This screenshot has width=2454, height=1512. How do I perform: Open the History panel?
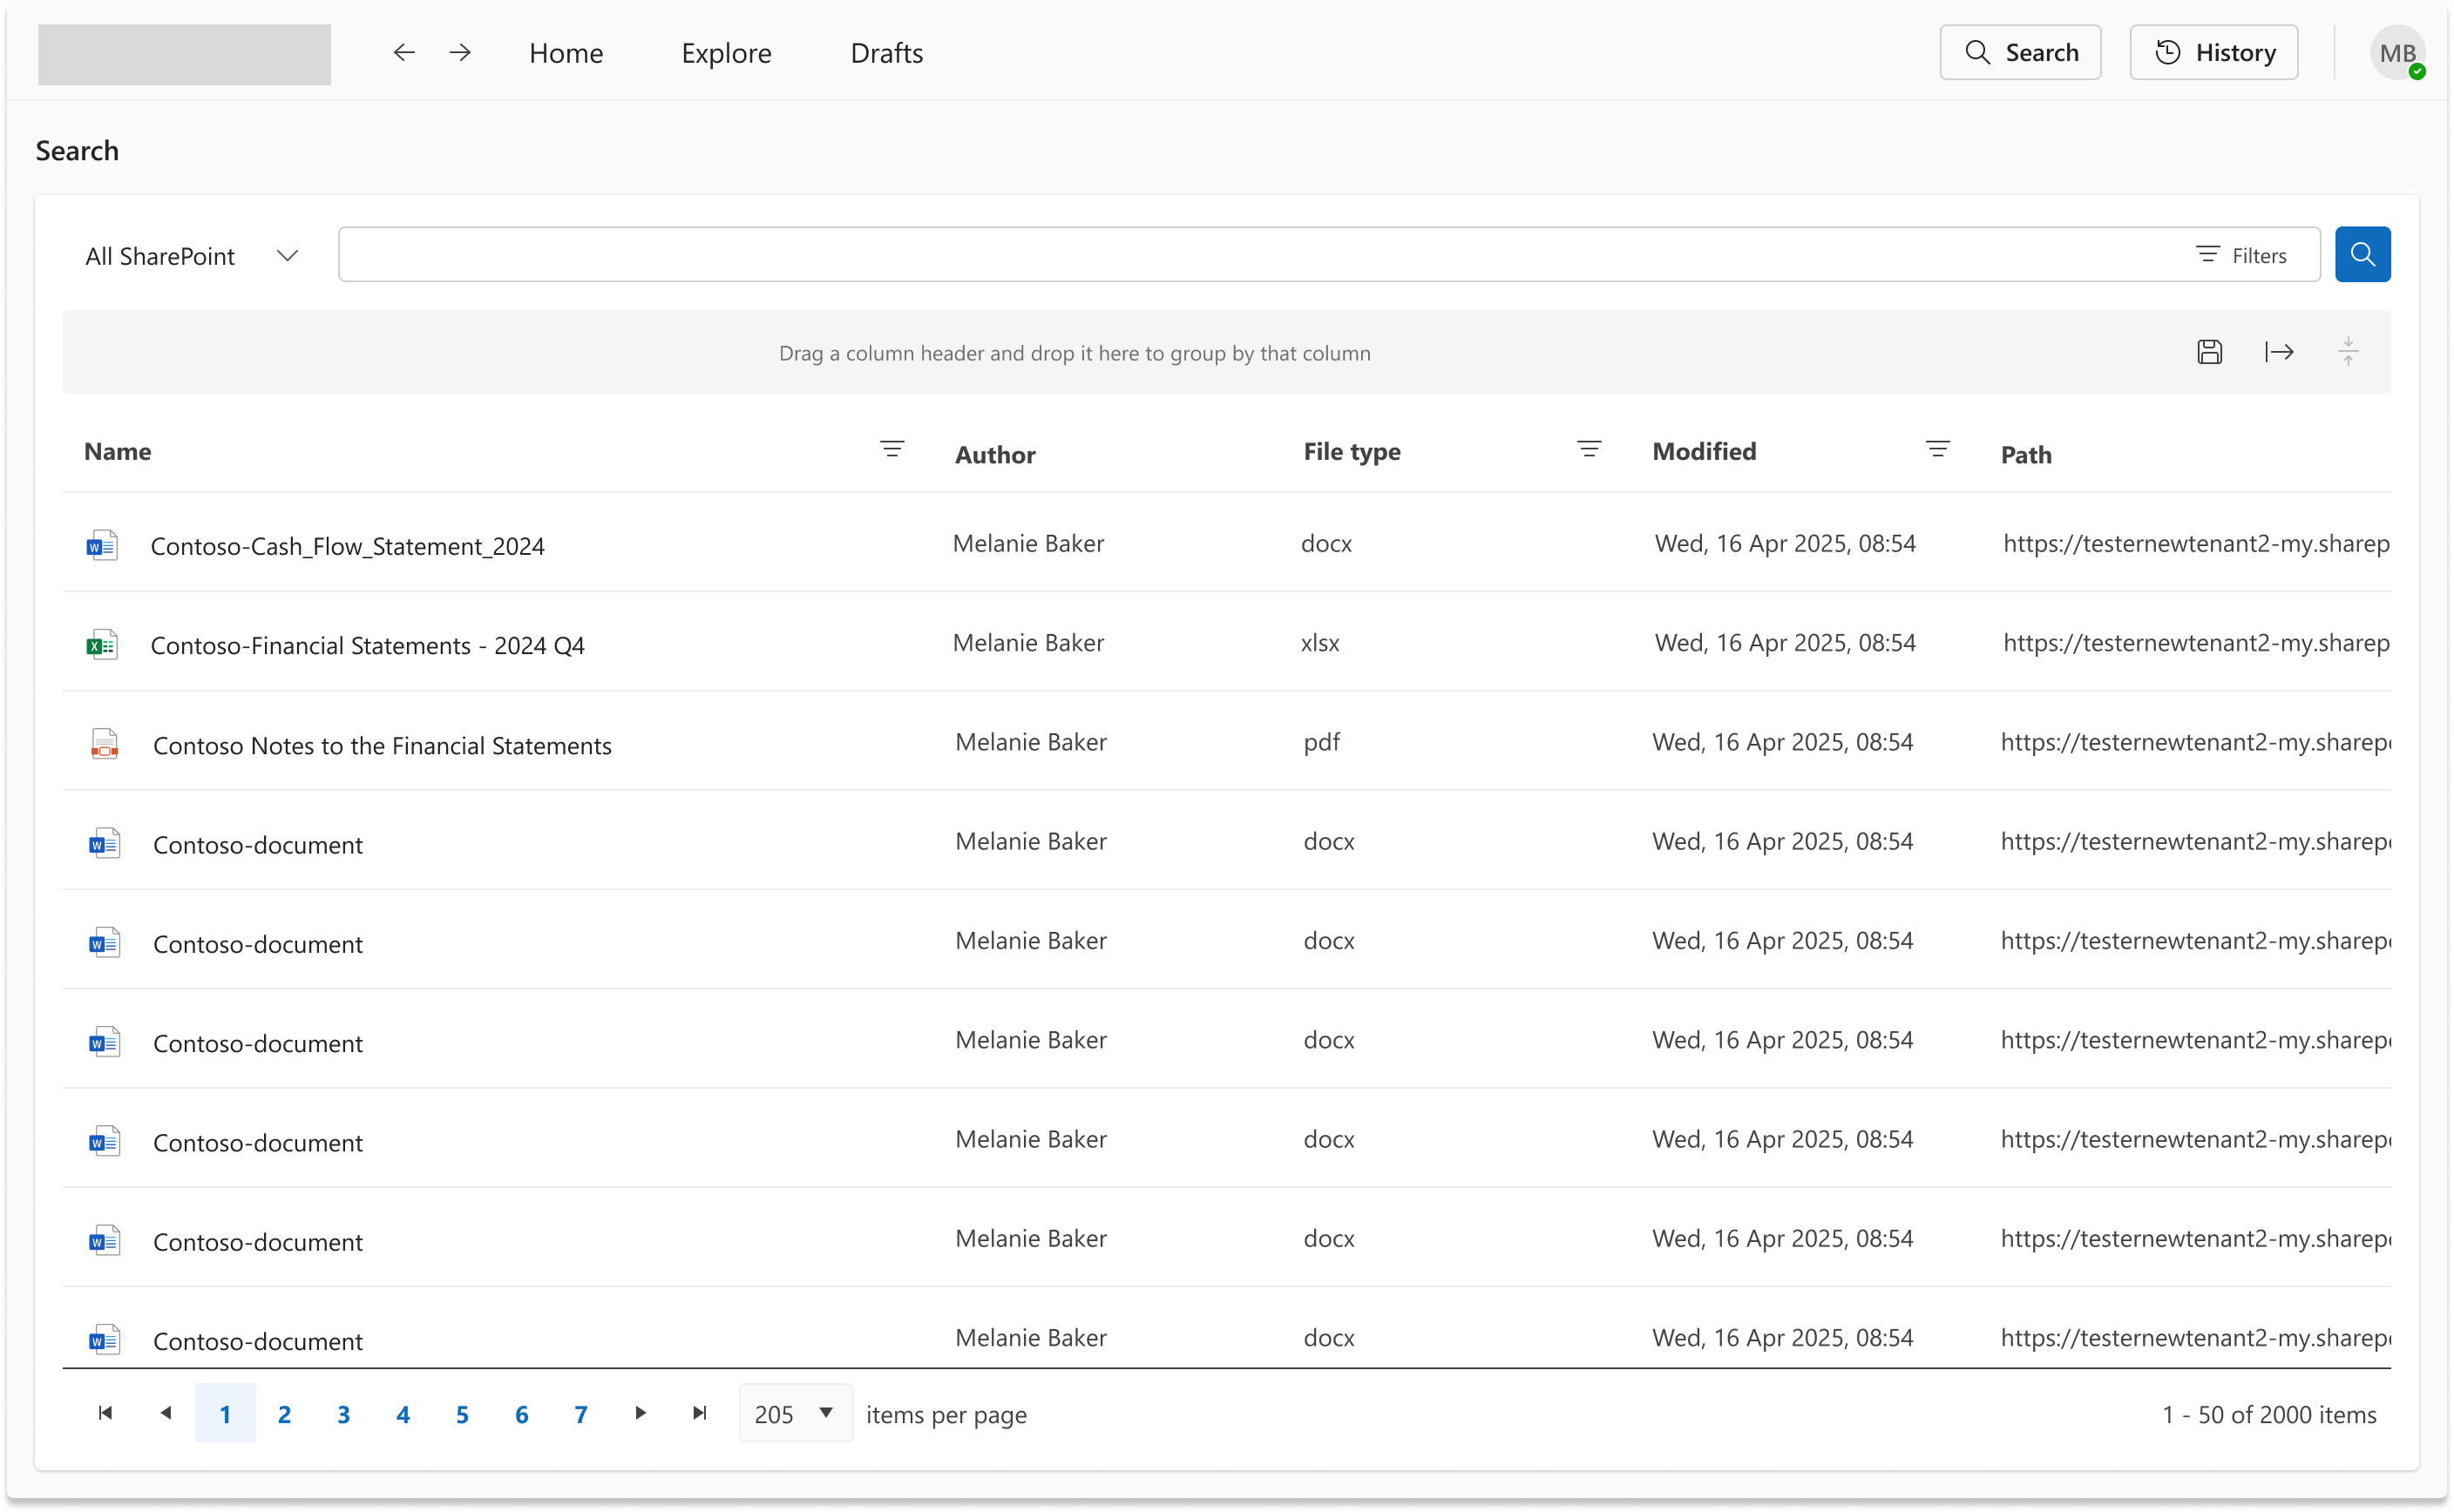[2213, 52]
